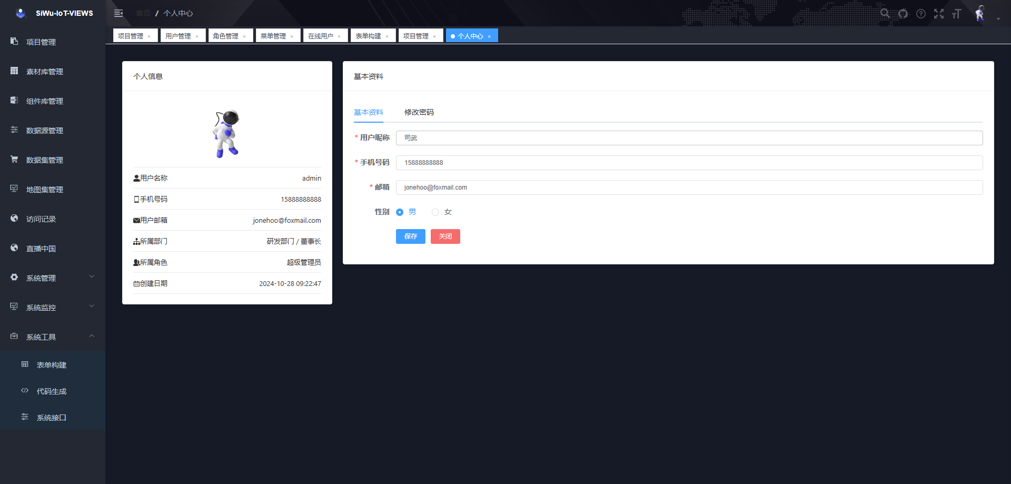Open the font size setting icon
The width and height of the screenshot is (1011, 484).
click(957, 14)
